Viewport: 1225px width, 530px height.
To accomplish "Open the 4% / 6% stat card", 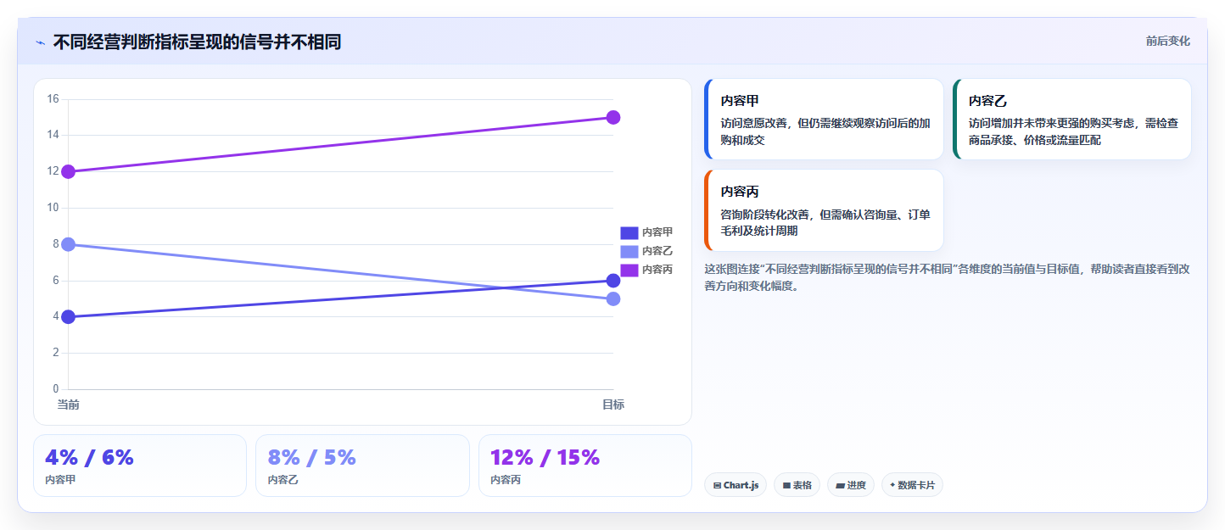I will [x=140, y=466].
